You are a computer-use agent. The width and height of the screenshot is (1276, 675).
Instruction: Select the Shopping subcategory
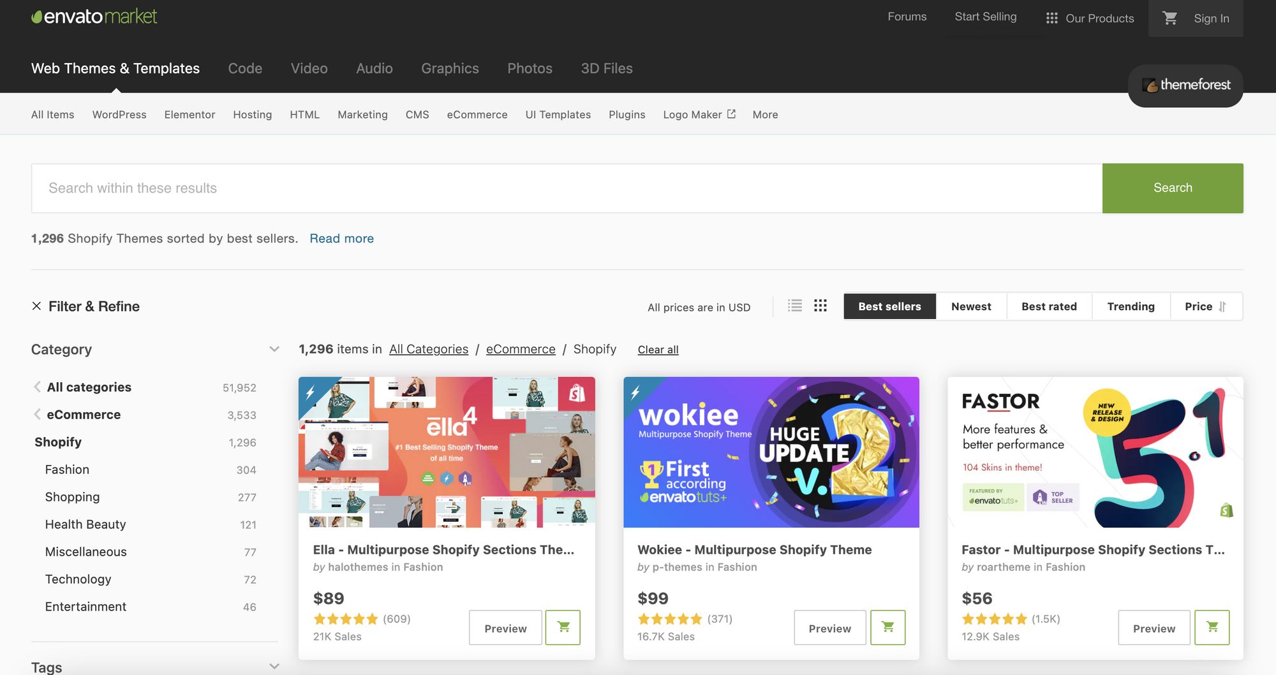point(72,497)
